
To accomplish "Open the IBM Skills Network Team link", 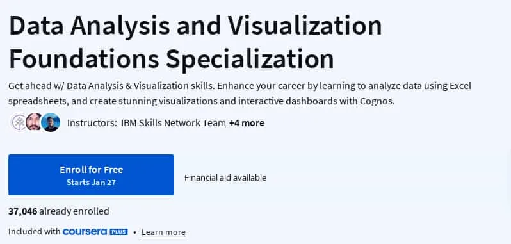I will tap(174, 123).
